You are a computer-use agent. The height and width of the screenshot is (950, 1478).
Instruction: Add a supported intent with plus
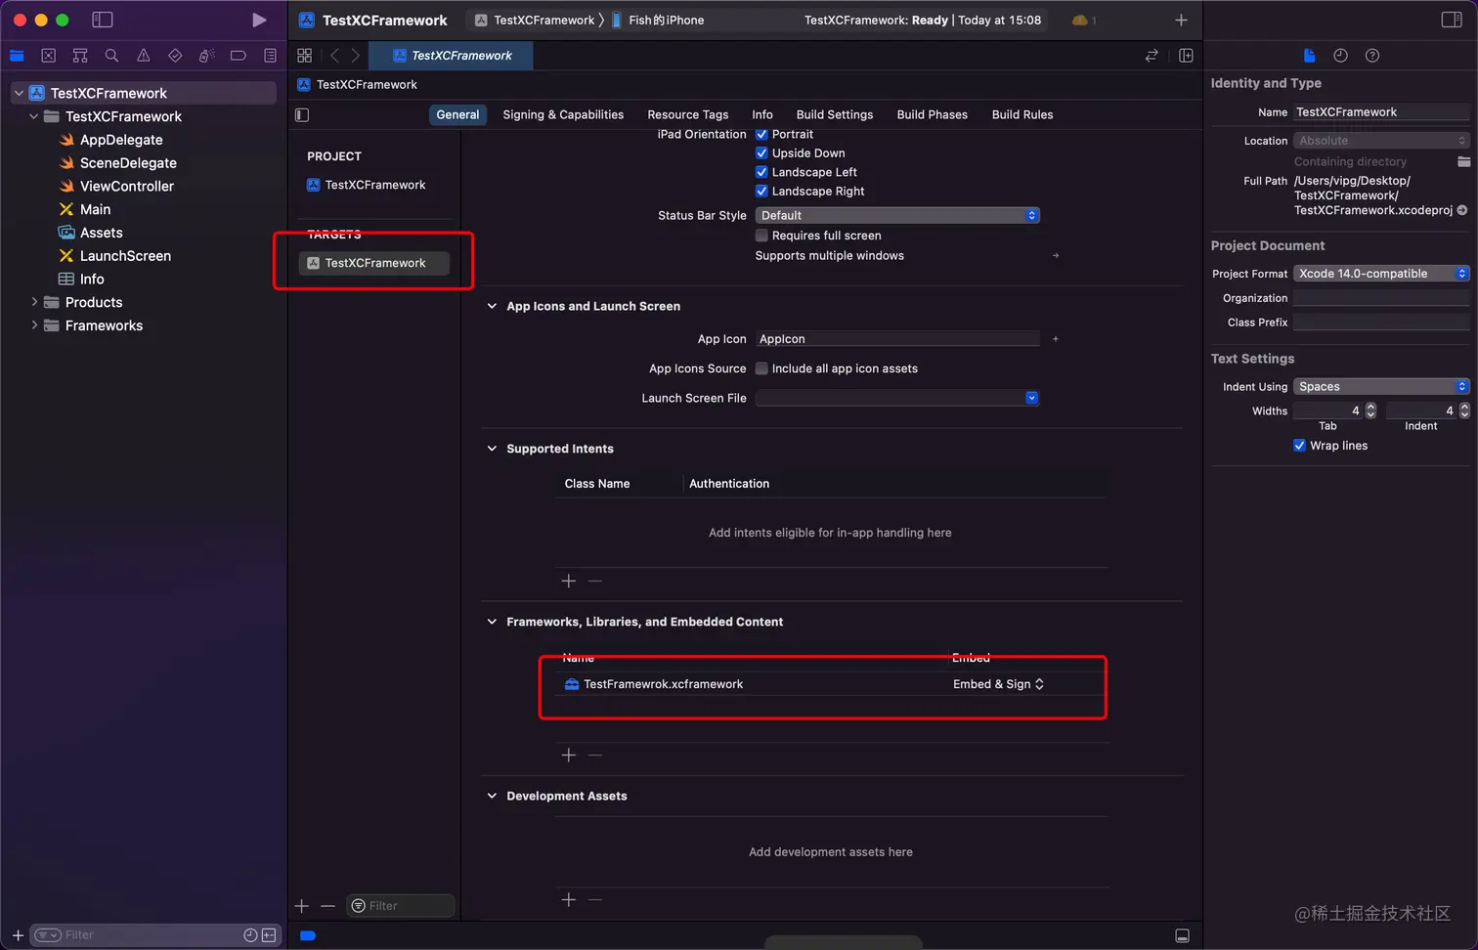click(x=569, y=582)
